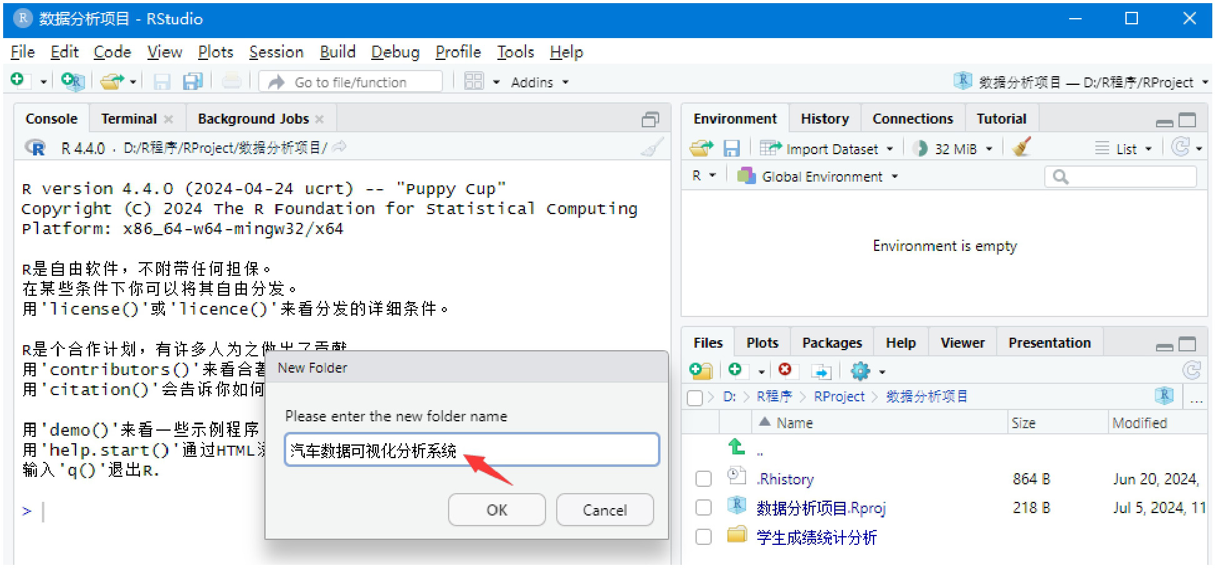Open the workspace panes dropdown arrow

tap(496, 82)
